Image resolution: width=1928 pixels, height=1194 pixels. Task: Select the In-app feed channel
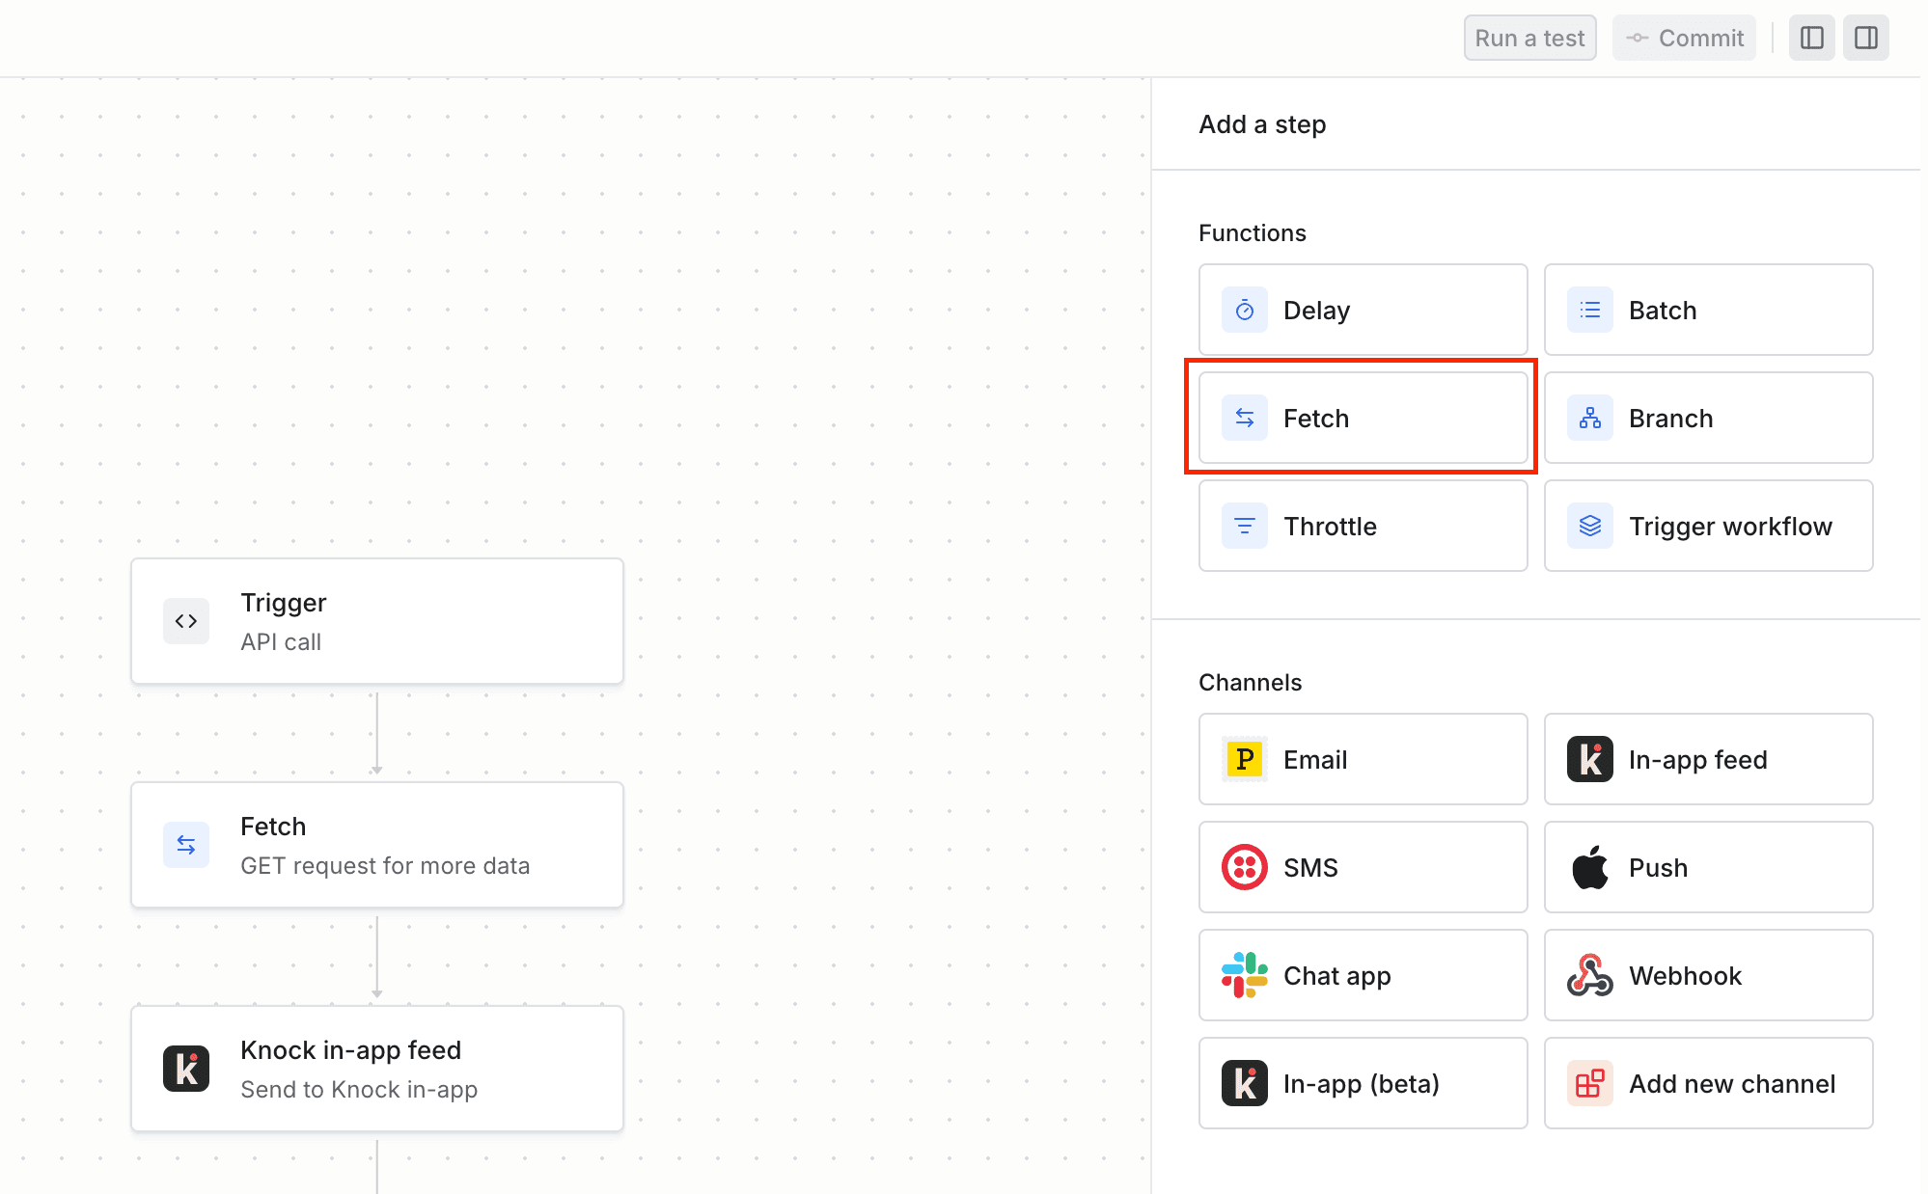coord(1708,759)
